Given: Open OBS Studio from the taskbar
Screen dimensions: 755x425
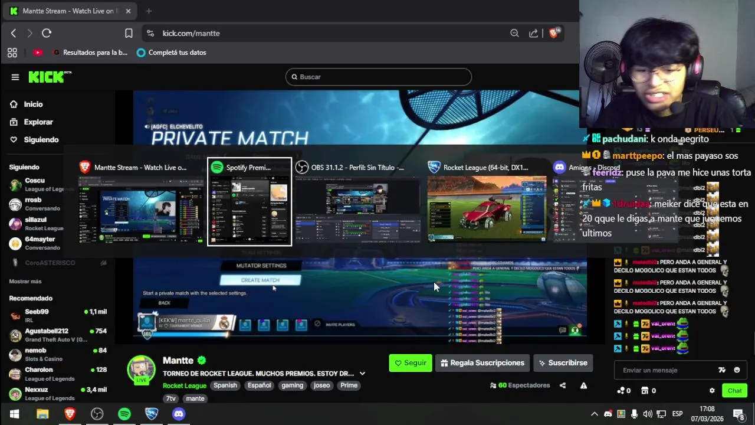Looking at the screenshot, I should pos(97,414).
